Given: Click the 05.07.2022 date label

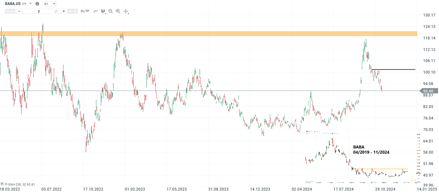Looking at the screenshot, I should click(52, 189).
